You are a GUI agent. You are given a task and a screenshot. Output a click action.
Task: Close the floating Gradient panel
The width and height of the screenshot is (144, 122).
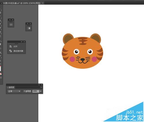30,24
